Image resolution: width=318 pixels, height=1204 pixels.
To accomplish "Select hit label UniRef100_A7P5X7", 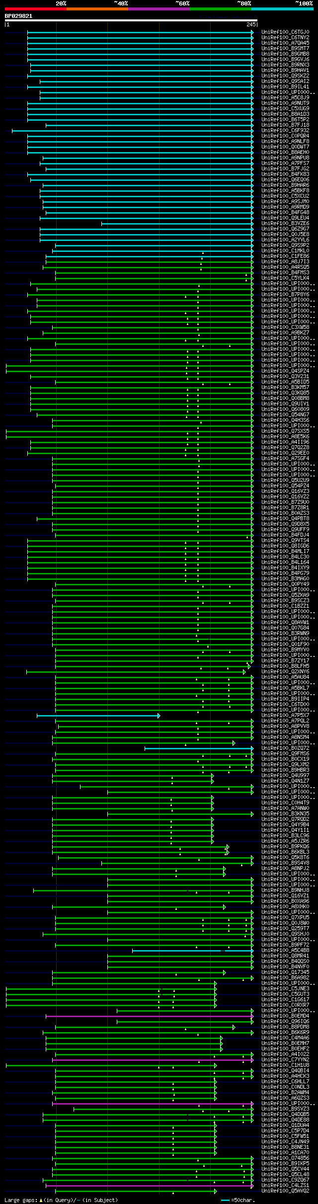I will pyautogui.click(x=285, y=716).
